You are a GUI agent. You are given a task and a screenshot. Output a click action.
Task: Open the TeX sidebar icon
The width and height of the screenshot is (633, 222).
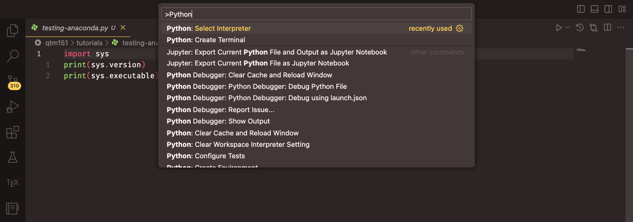coord(13,182)
